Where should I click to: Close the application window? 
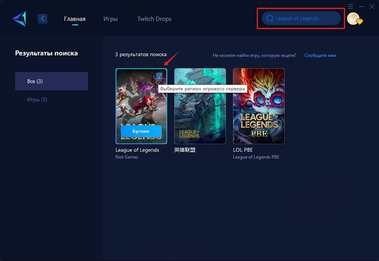pos(372,7)
